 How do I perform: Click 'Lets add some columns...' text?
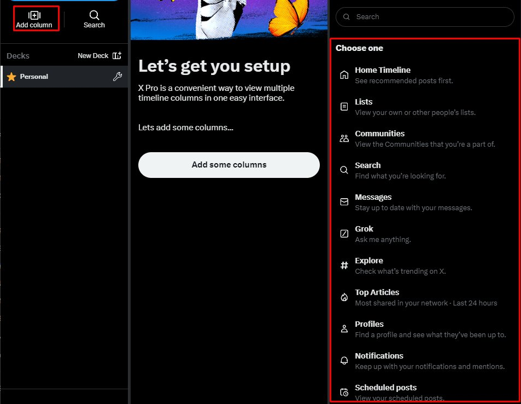(x=186, y=128)
